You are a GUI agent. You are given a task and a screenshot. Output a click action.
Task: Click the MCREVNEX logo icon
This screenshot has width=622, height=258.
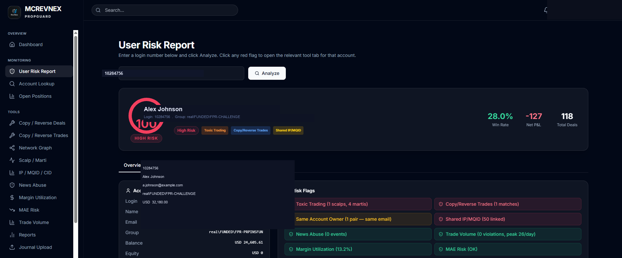coord(14,12)
